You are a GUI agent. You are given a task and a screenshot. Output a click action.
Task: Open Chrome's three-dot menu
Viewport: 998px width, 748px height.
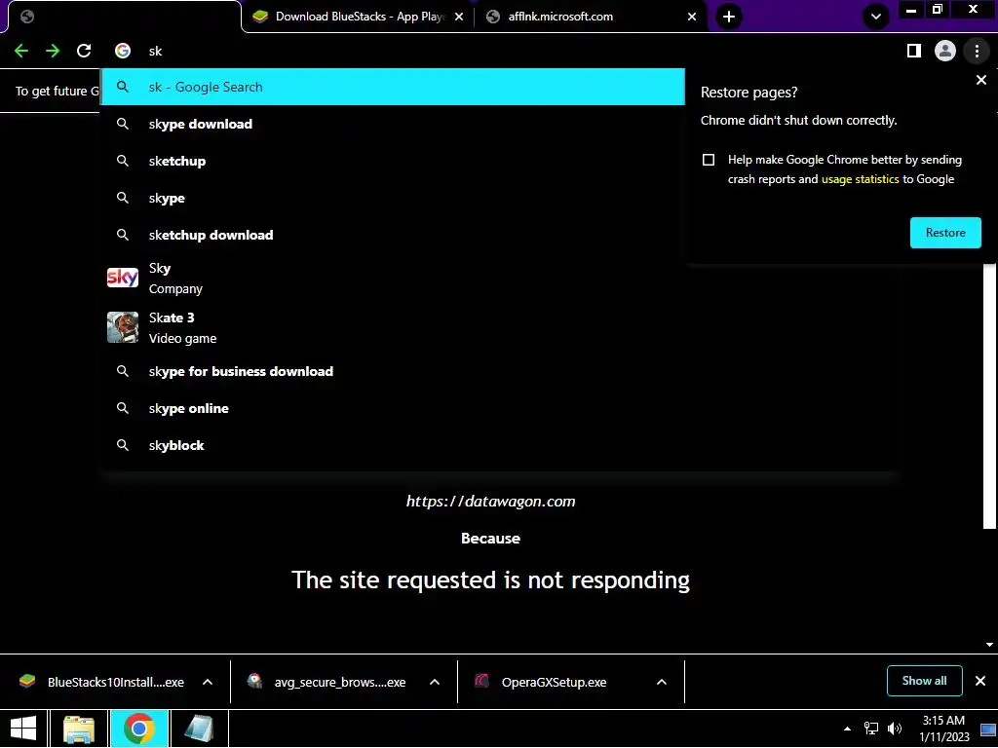click(977, 51)
